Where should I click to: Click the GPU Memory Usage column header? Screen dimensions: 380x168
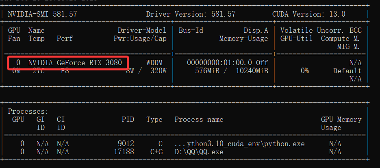[341, 123]
